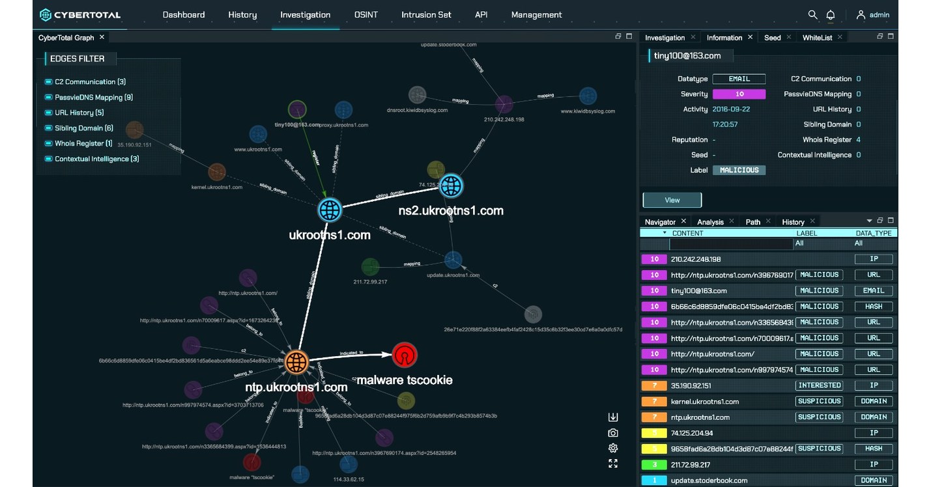
Task: Open the LABEL filter All dropdown
Action: [x=799, y=244]
